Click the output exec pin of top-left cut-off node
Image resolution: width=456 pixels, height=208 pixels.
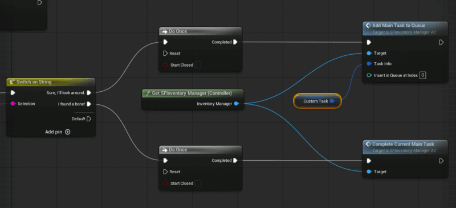point(40,3)
